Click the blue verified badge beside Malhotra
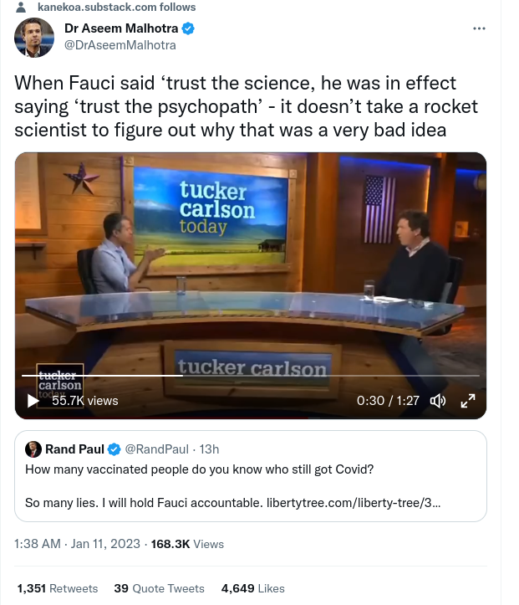Screen dimensions: 519x605 tap(189, 28)
